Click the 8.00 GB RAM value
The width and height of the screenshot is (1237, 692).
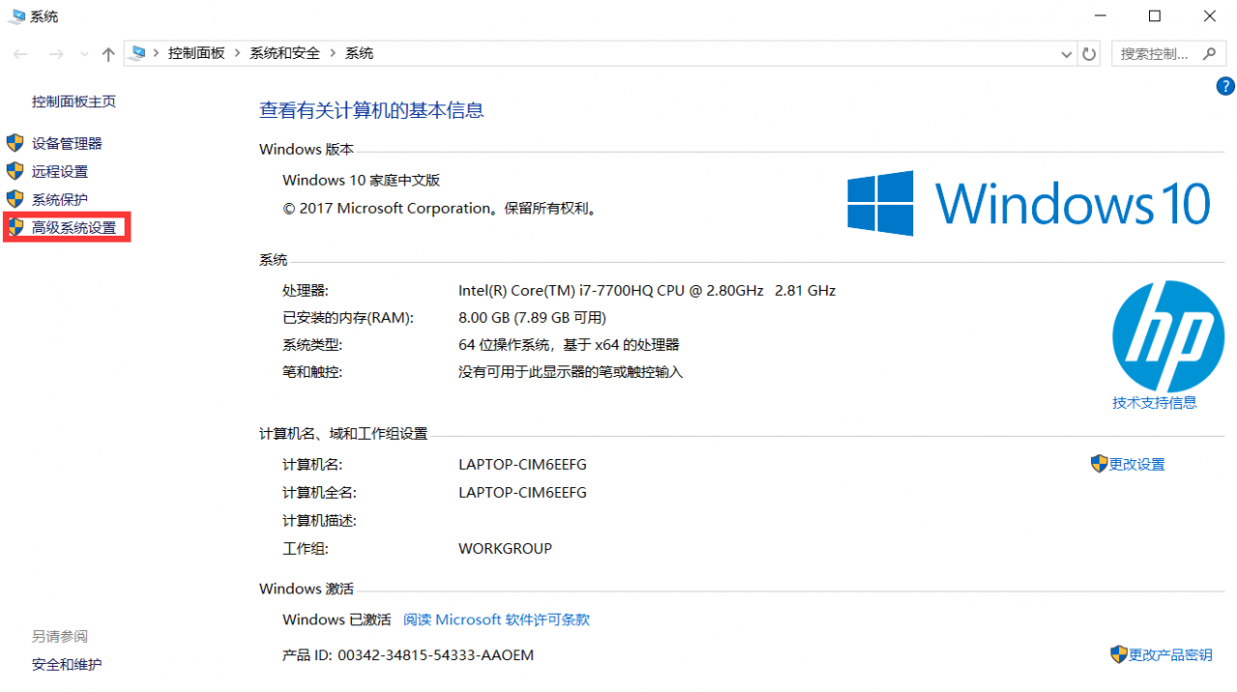point(532,317)
